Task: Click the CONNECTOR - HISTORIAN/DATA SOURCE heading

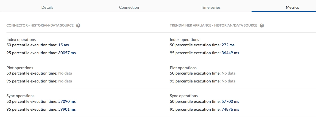Action: (40, 25)
